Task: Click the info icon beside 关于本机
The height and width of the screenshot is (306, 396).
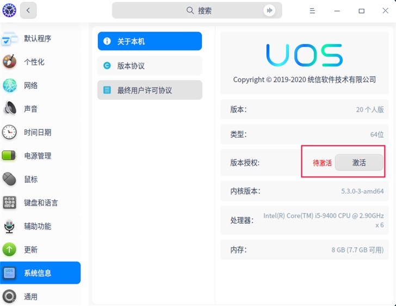Action: click(107, 41)
